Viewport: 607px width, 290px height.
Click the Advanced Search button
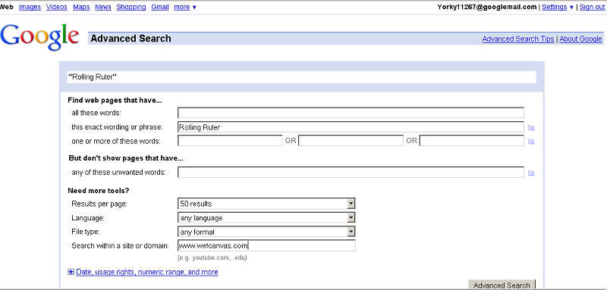[x=502, y=285]
